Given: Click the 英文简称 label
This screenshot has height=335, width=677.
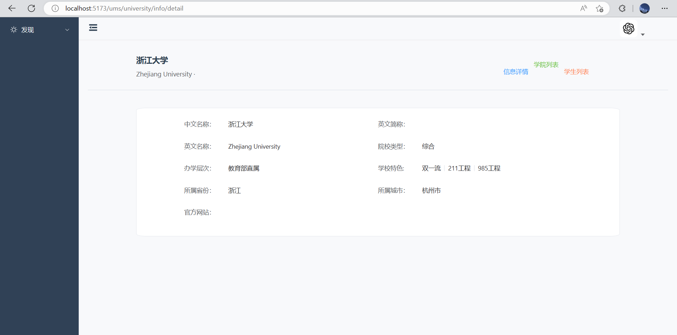Looking at the screenshot, I should click(392, 124).
